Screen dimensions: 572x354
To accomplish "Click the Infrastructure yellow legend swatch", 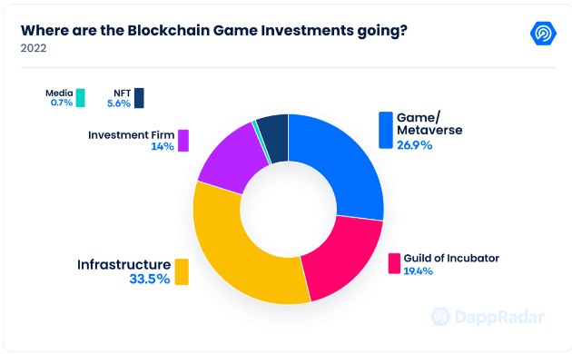I will coord(182,271).
